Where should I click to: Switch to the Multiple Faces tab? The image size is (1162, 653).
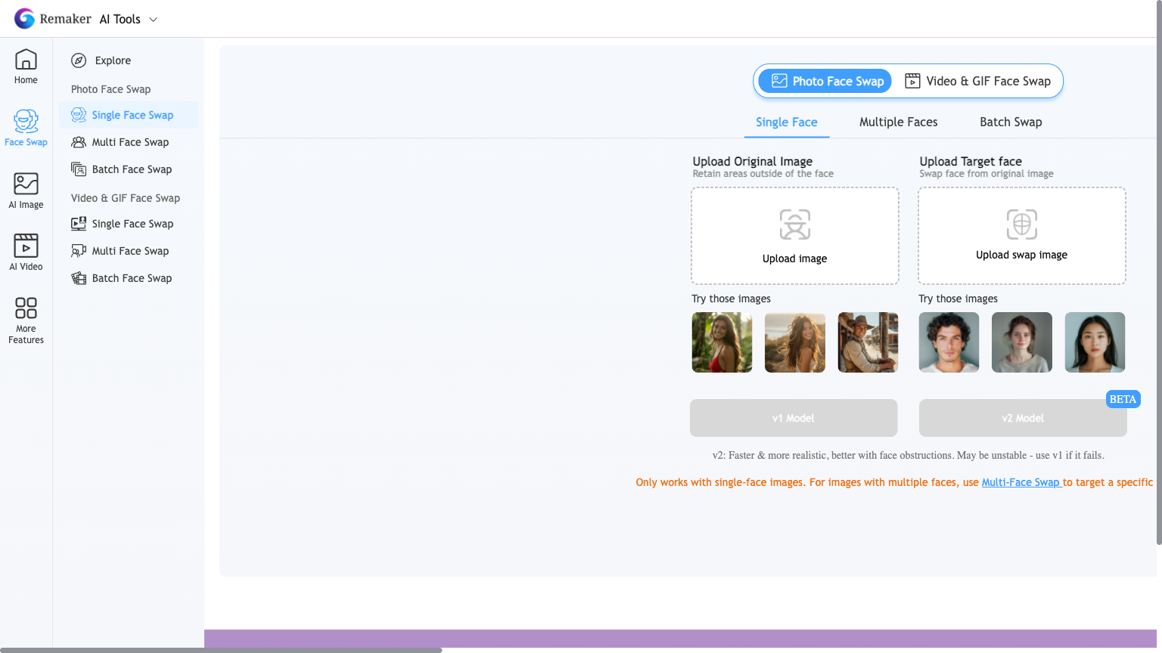click(x=898, y=122)
